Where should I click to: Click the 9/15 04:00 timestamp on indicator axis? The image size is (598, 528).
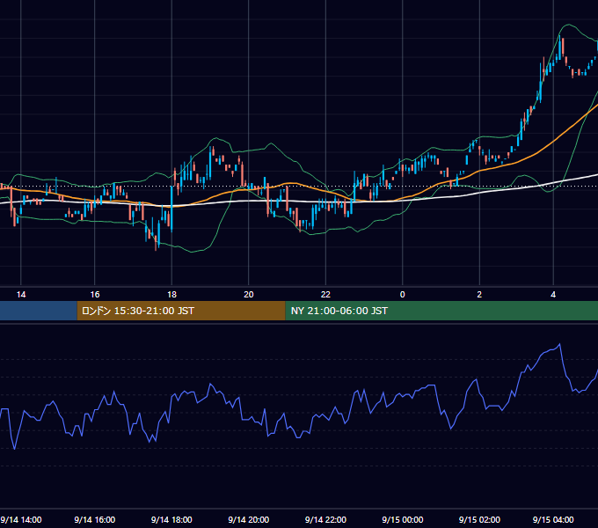[x=553, y=519]
